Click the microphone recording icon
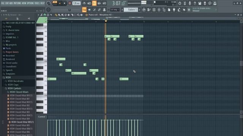The height and width of the screenshot is (136, 243). coord(190,3)
